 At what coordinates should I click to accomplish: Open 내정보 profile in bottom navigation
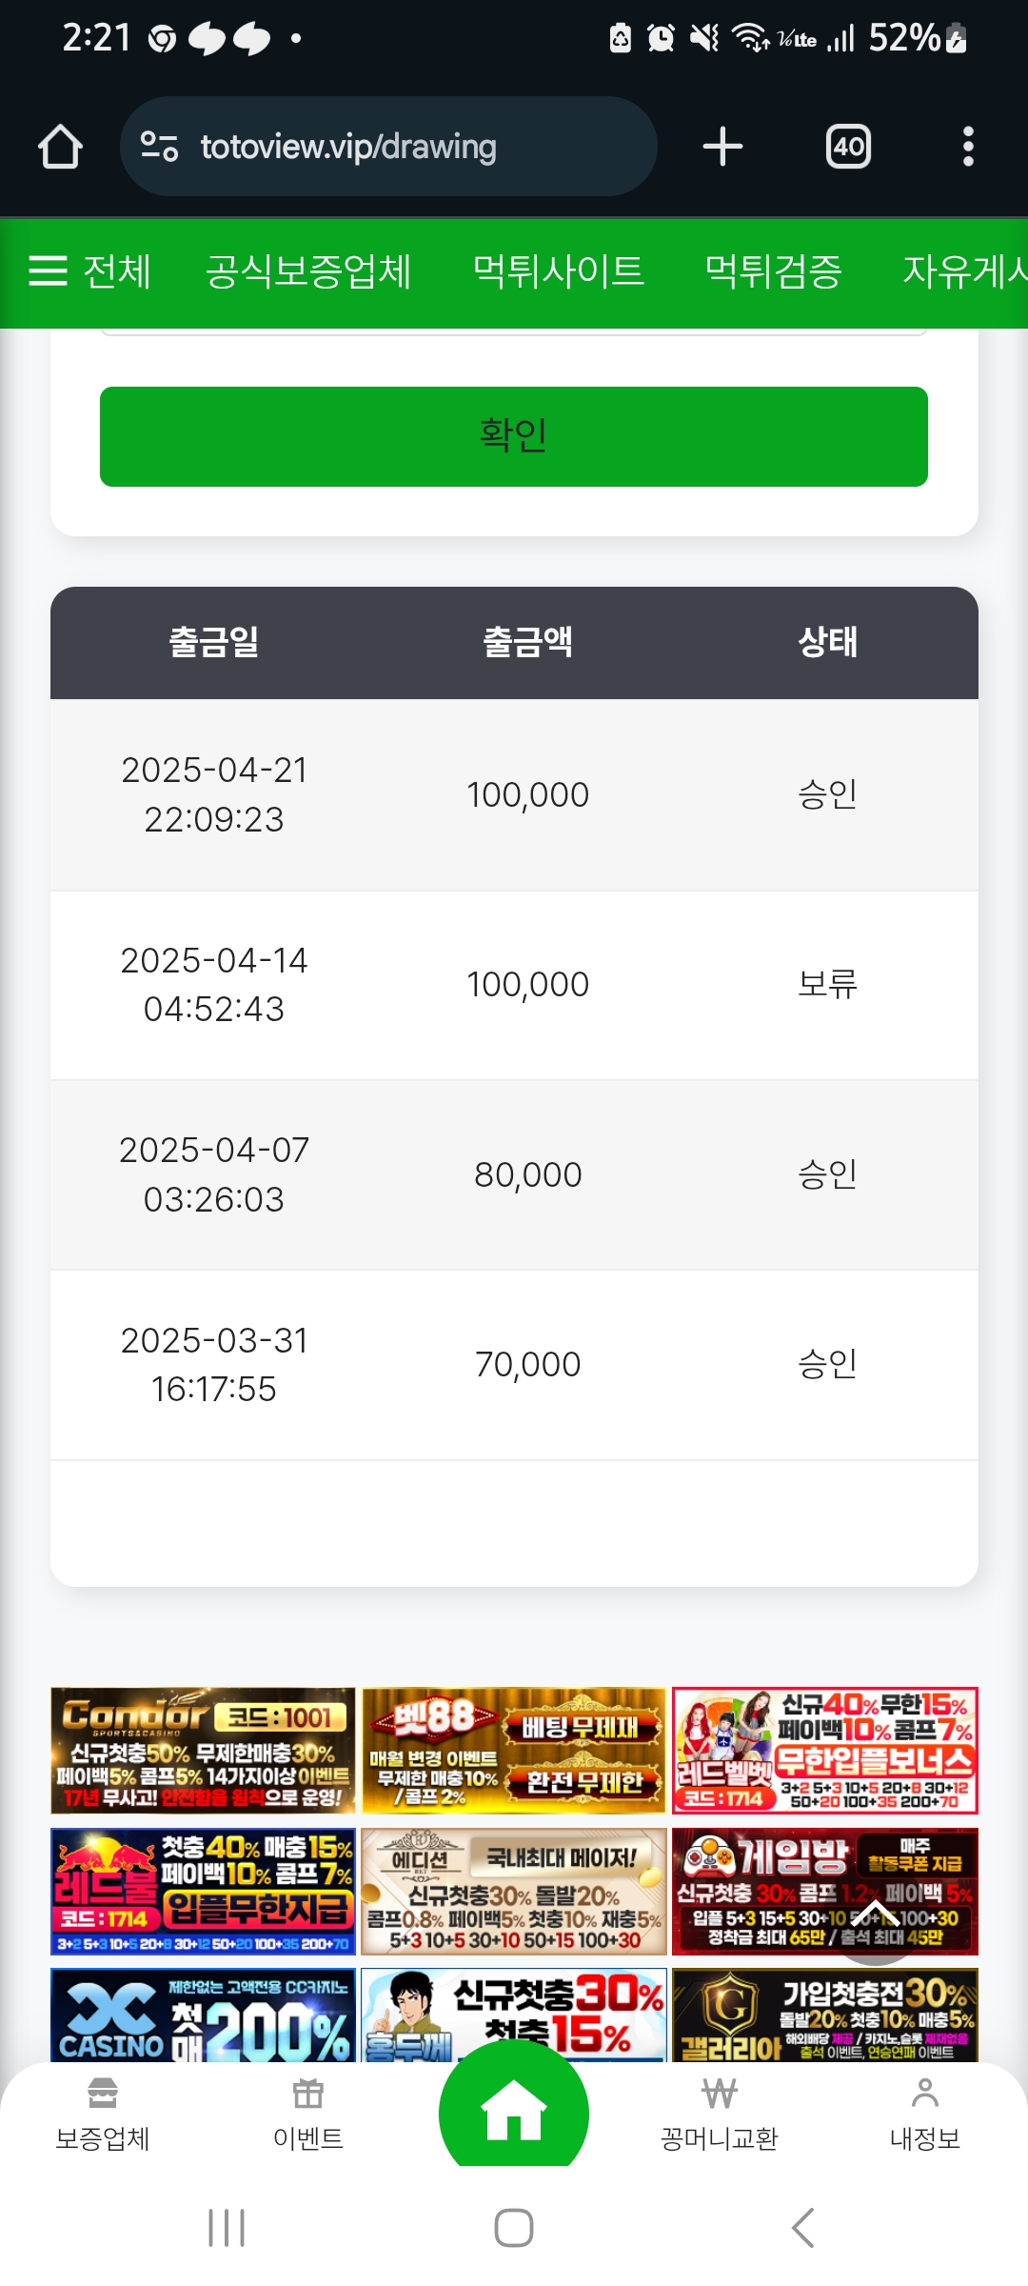(924, 2115)
